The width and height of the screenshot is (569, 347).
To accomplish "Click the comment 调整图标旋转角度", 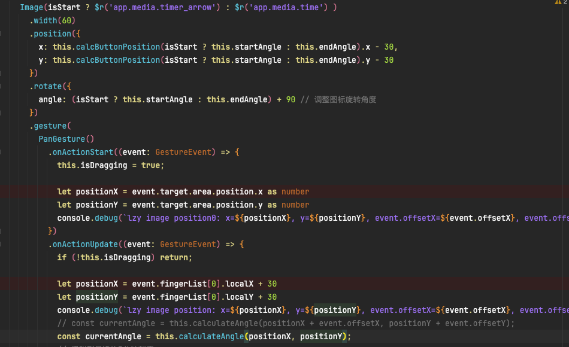I will pos(345,99).
